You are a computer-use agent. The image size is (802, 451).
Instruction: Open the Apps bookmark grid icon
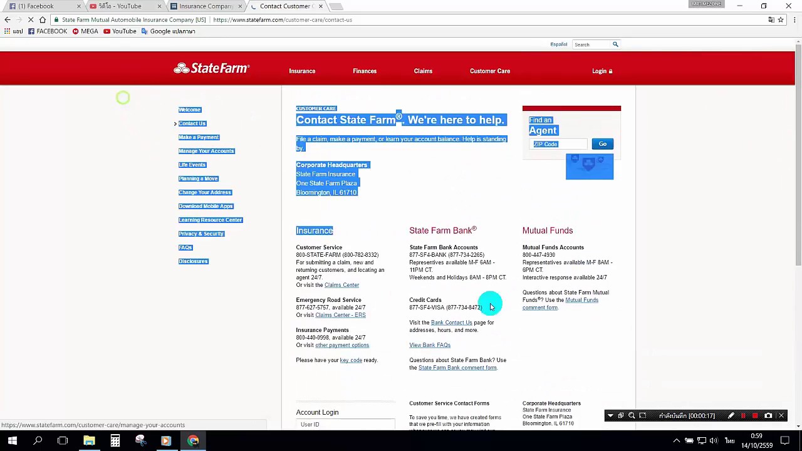[x=8, y=31]
